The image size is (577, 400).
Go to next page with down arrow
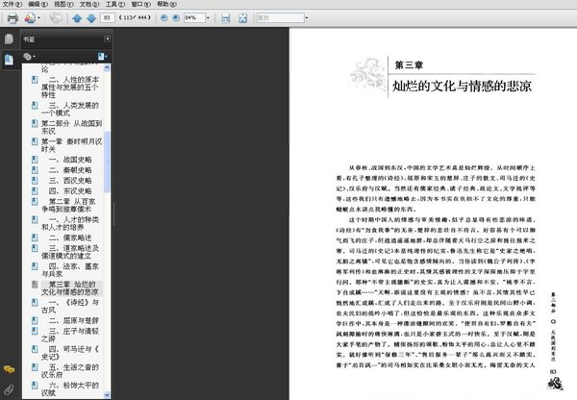[90, 18]
